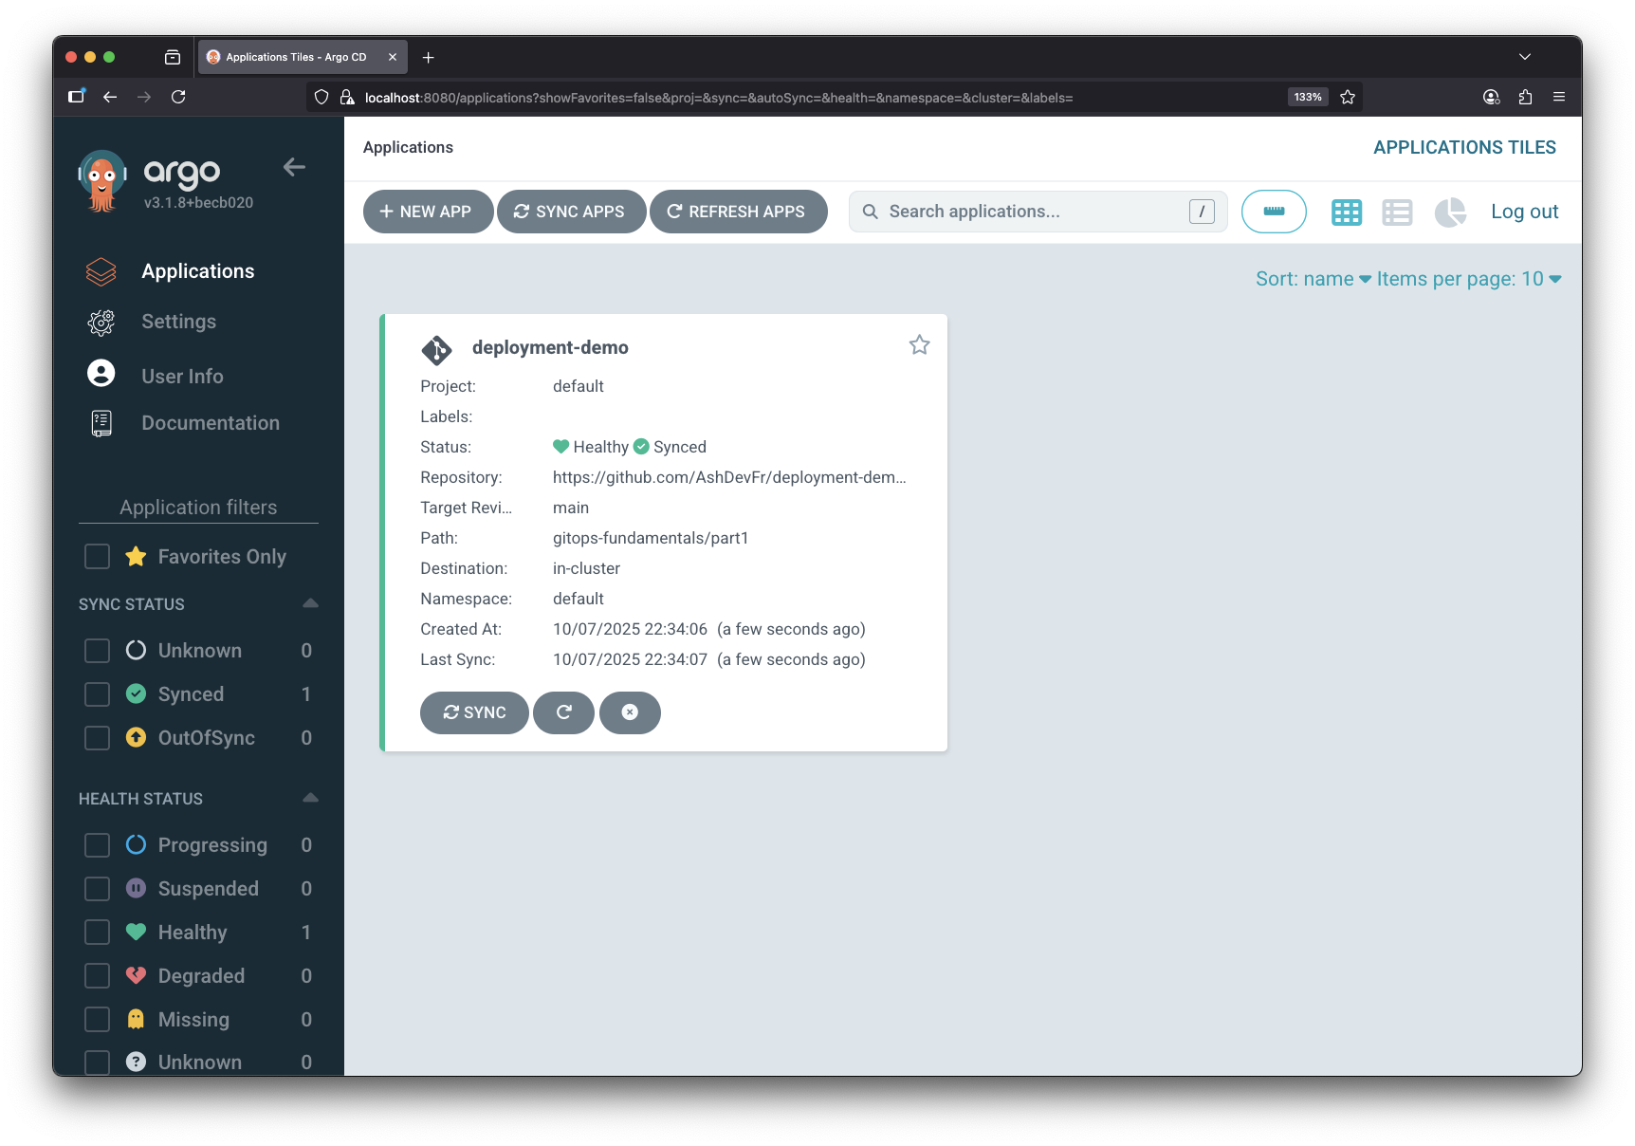Select the Applications Tiles browser tab
The width and height of the screenshot is (1635, 1146).
(x=302, y=57)
